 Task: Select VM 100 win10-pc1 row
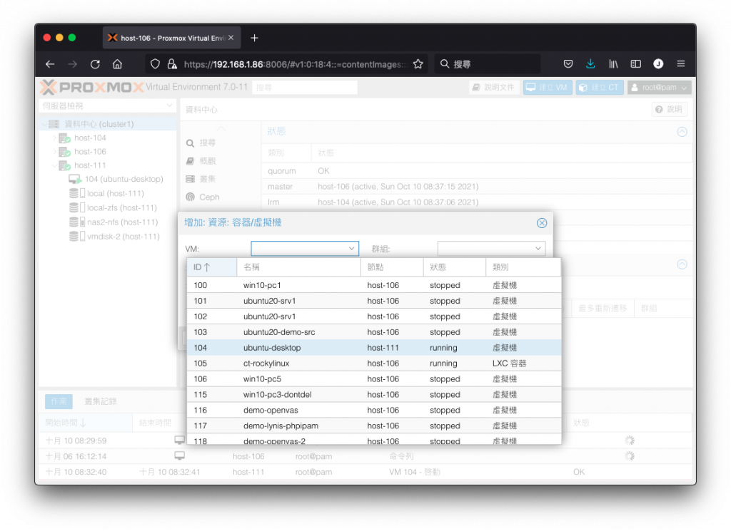(x=374, y=285)
